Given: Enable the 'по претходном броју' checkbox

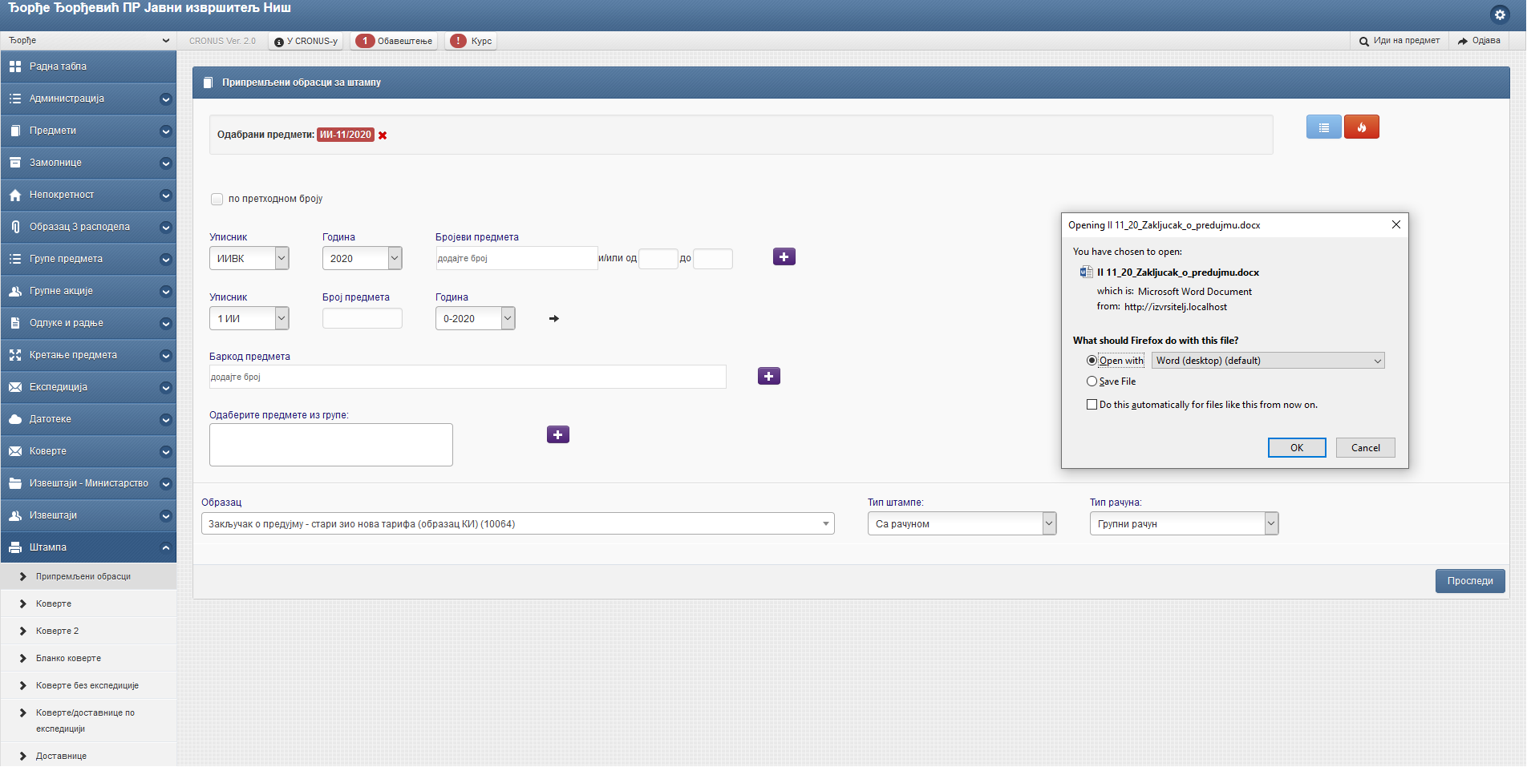Looking at the screenshot, I should click(217, 200).
